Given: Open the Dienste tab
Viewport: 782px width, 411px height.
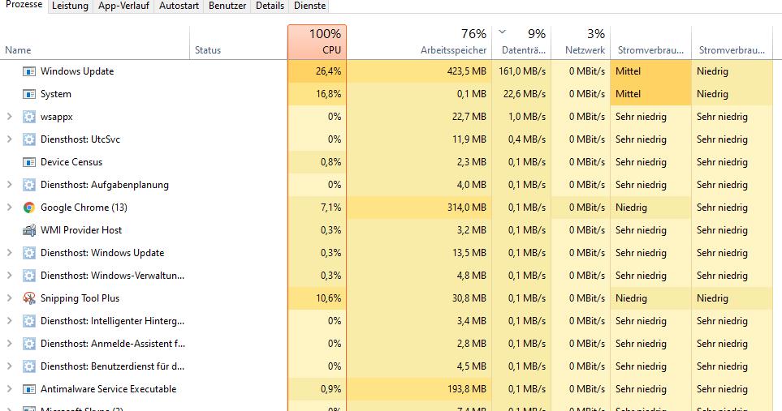Looking at the screenshot, I should 309,6.
